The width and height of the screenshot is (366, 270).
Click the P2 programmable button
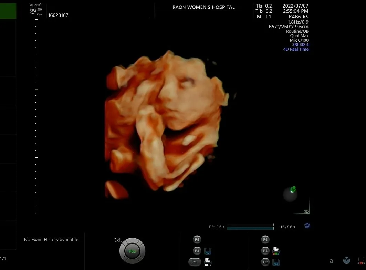pyautogui.click(x=265, y=262)
